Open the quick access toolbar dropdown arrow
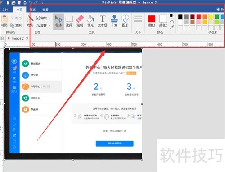Image resolution: width=225 pixels, height=172 pixels. pos(42,3)
